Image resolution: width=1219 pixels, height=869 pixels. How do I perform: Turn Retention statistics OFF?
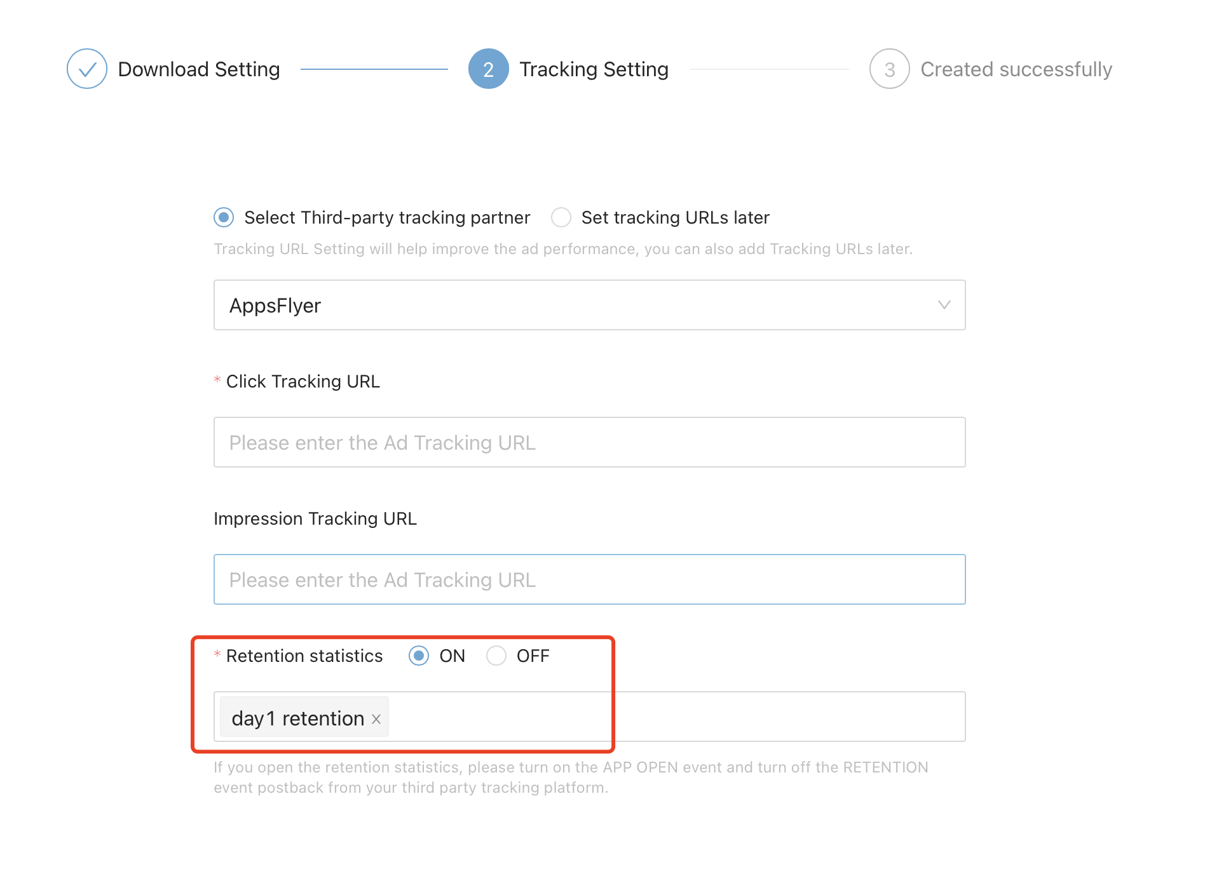point(496,656)
